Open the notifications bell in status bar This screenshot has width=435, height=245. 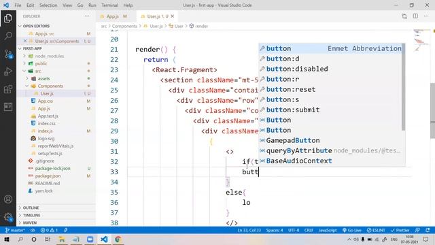click(x=428, y=230)
